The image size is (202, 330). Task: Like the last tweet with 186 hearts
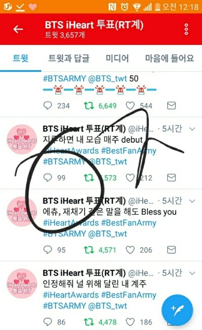[130, 322]
